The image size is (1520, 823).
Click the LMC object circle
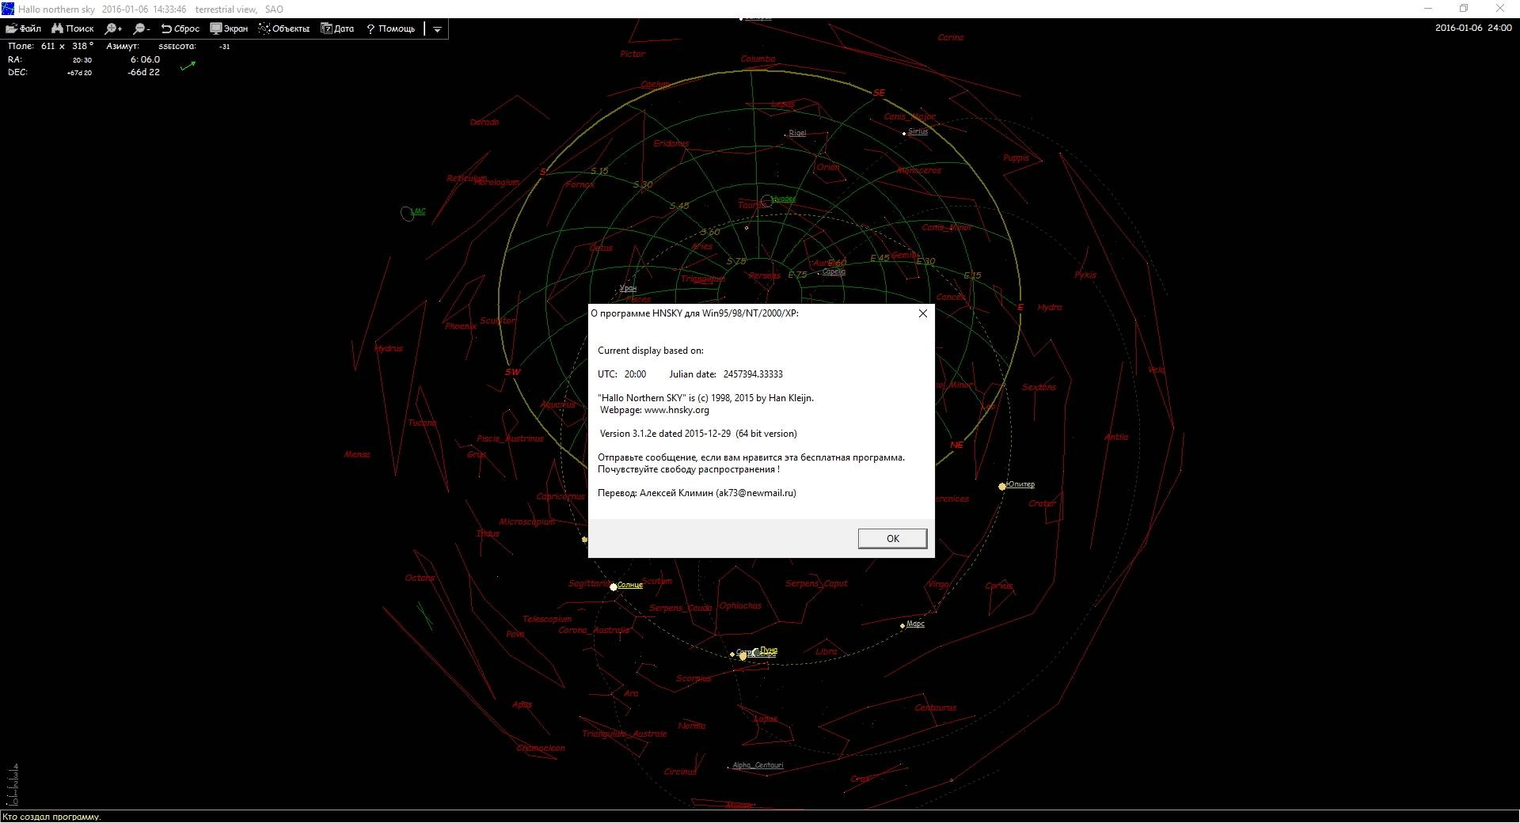tap(407, 214)
